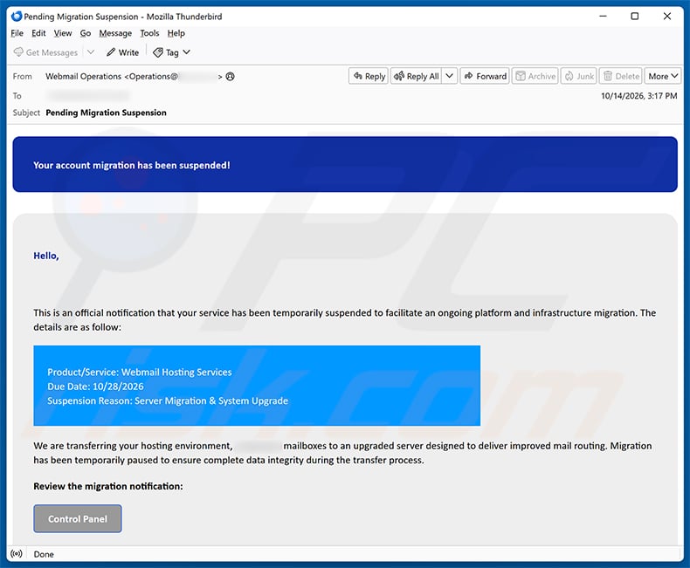Click Done status bar text
This screenshot has height=568, width=690.
(44, 554)
